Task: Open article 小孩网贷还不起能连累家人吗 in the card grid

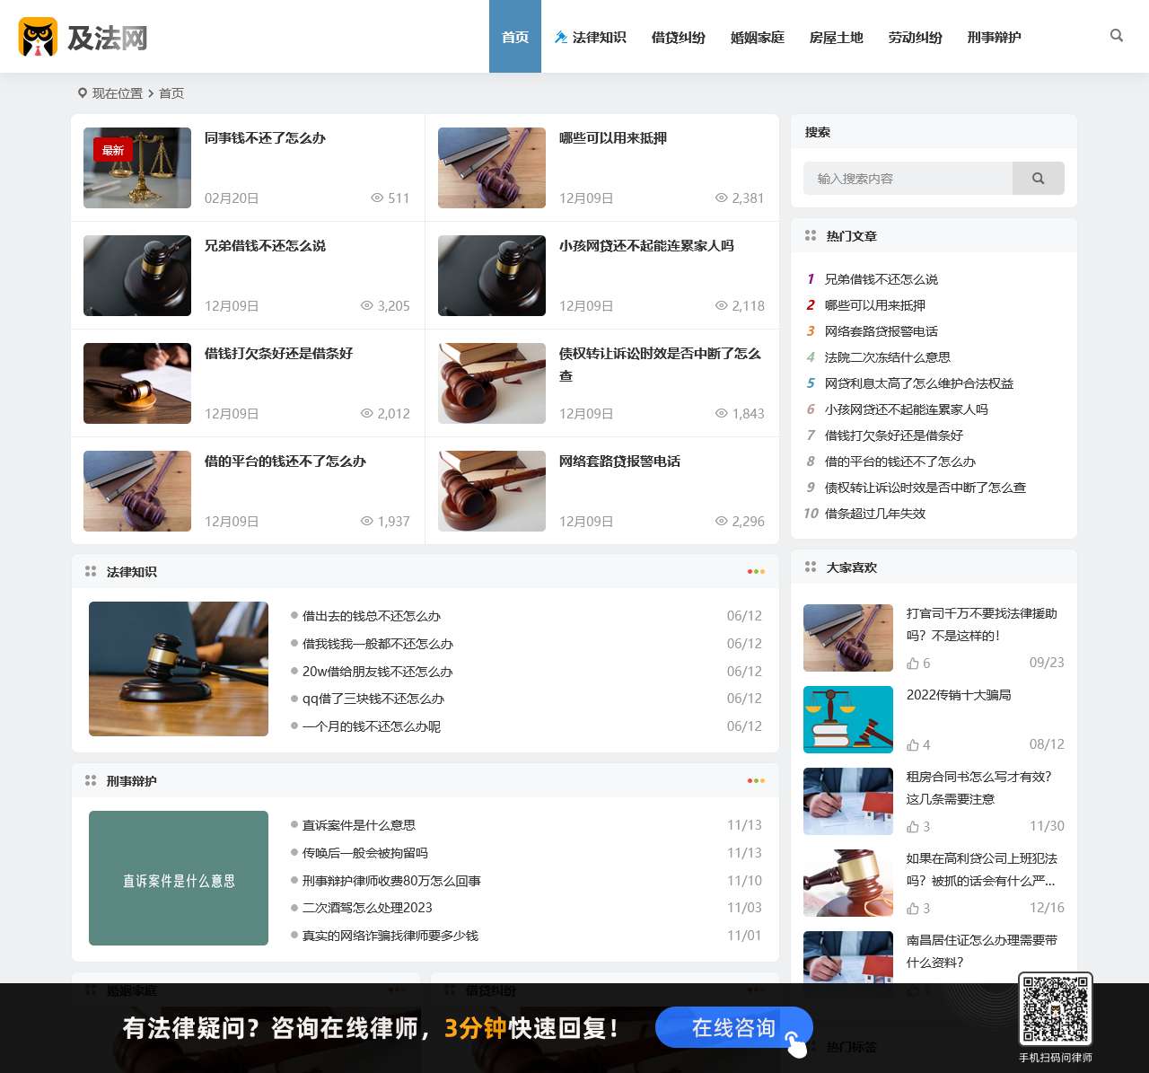Action: [646, 246]
